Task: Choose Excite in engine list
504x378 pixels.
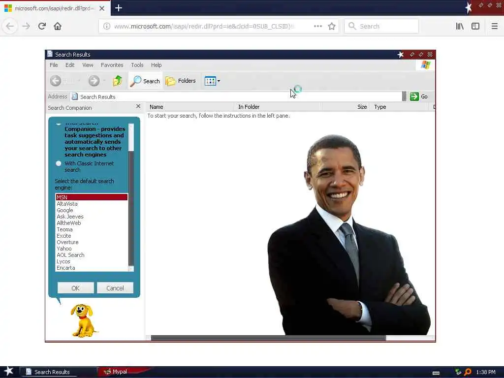Action: 92,236
